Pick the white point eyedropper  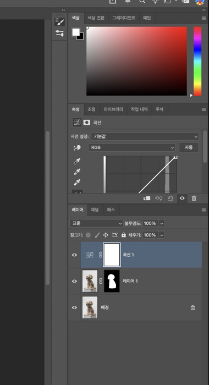click(77, 183)
